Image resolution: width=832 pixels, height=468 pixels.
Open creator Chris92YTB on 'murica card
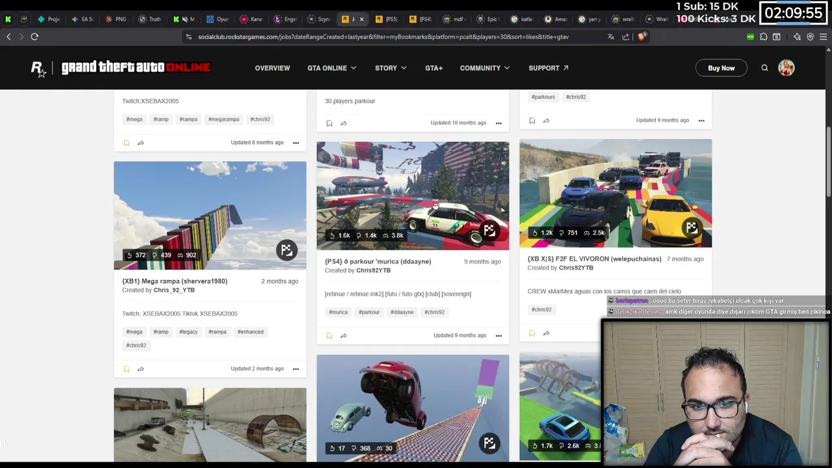click(373, 270)
